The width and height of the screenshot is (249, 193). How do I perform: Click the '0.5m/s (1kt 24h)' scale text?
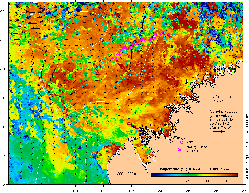pyautogui.click(x=222, y=127)
